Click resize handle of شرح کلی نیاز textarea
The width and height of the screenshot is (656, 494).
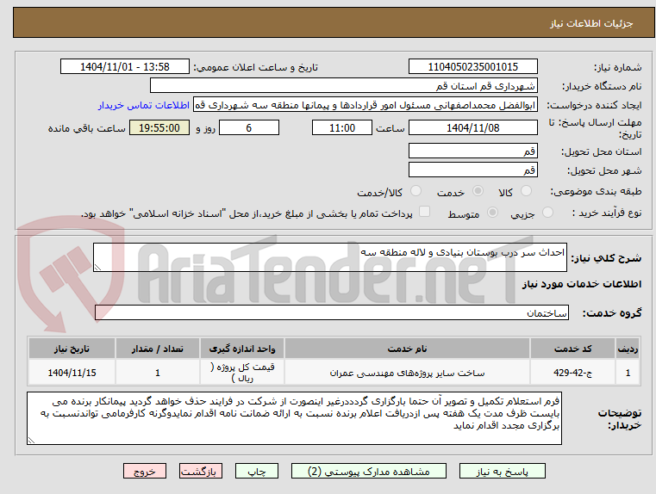[x=97, y=268]
